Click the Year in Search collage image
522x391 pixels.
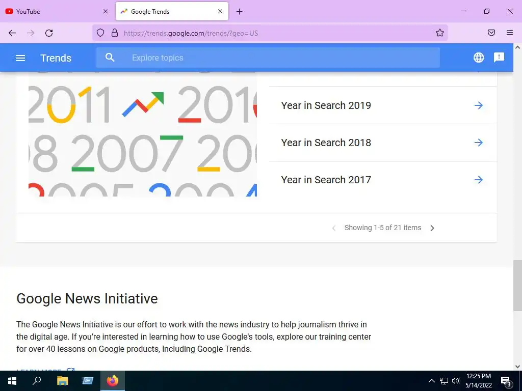pyautogui.click(x=143, y=134)
